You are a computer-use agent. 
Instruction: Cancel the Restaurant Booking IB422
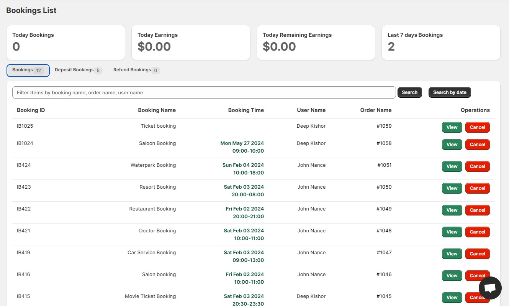coord(477,210)
